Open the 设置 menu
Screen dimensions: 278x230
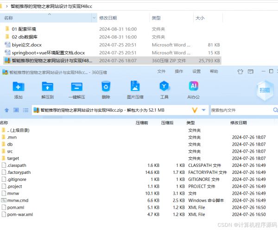[x=196, y=71]
